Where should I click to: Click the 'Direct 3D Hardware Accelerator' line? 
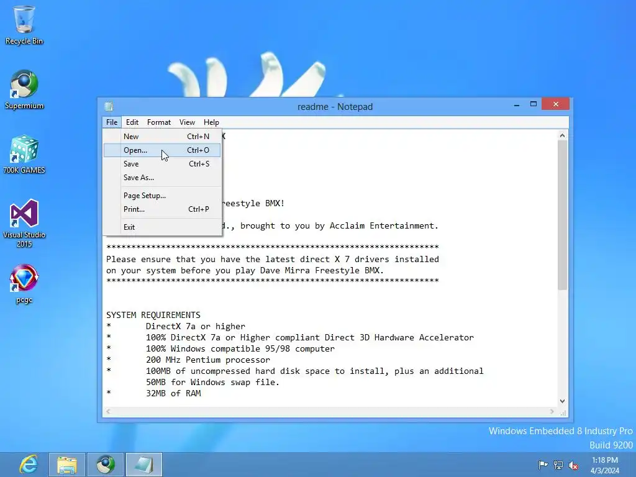point(310,337)
